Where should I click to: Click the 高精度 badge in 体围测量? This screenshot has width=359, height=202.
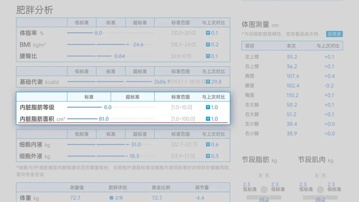tap(334, 34)
